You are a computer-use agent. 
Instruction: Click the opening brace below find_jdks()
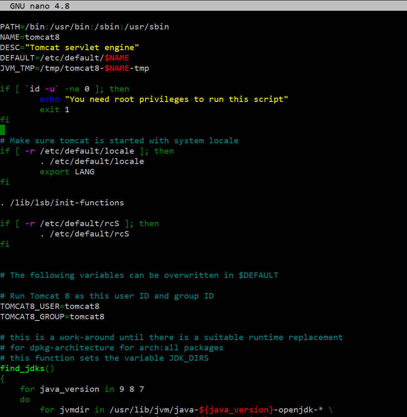point(2,379)
